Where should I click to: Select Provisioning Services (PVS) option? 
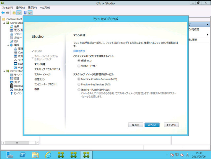[79, 84]
